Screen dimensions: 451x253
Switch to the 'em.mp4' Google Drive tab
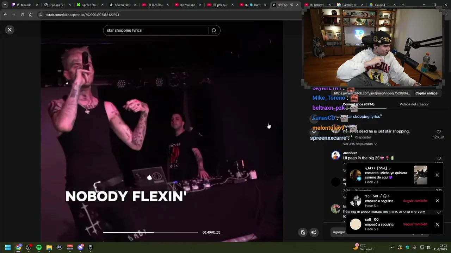[x=382, y=5]
